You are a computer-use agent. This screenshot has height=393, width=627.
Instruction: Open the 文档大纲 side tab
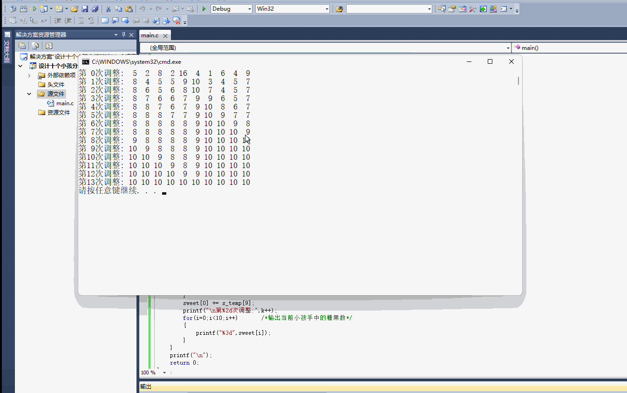7,47
